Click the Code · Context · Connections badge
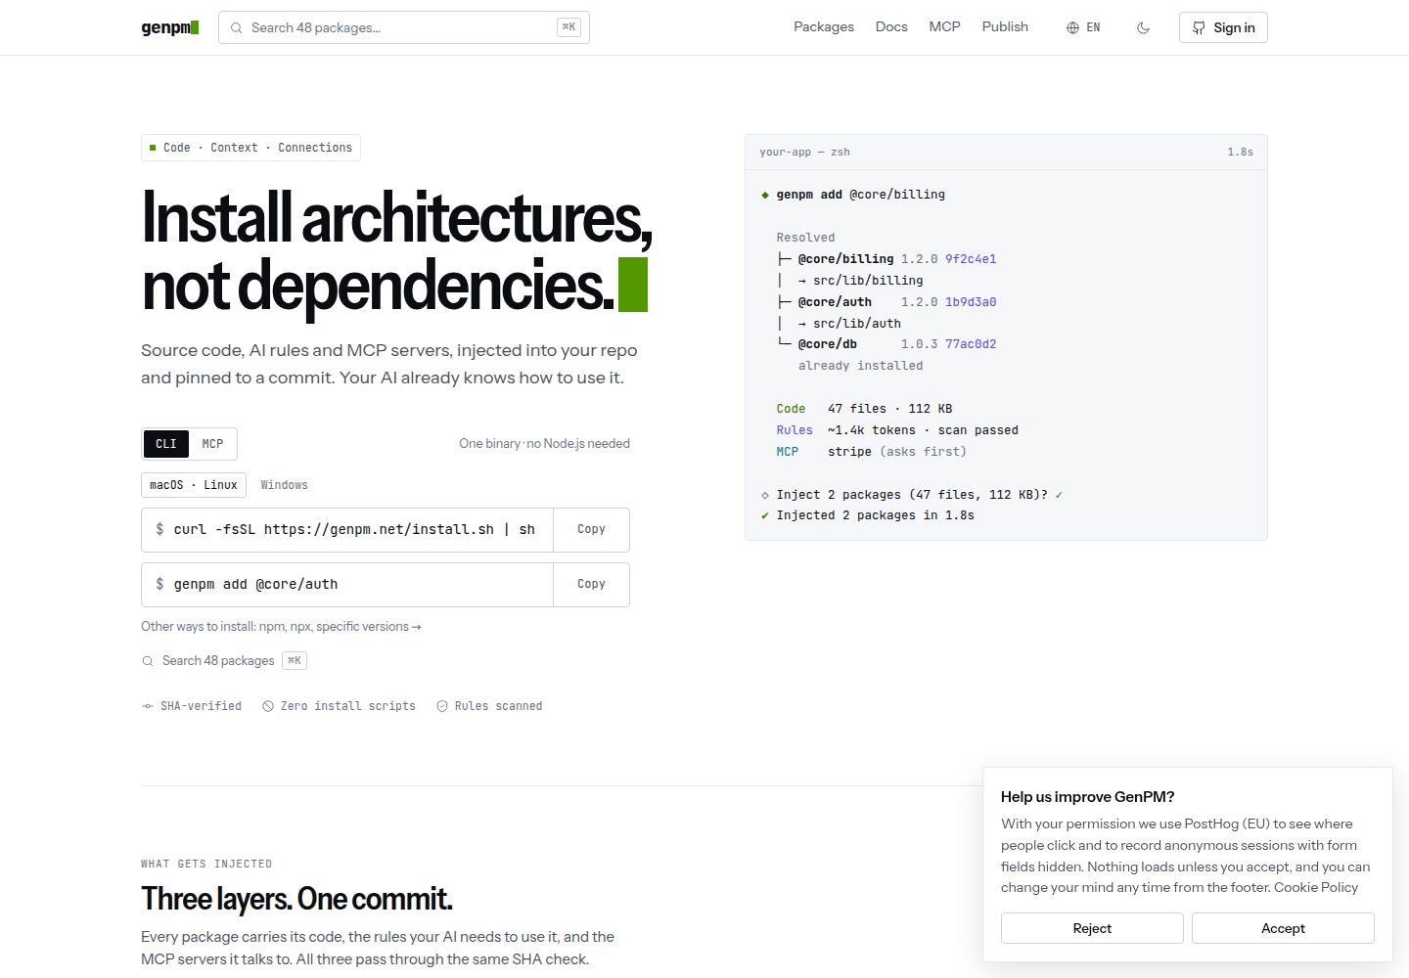This screenshot has width=1409, height=978. (x=250, y=148)
